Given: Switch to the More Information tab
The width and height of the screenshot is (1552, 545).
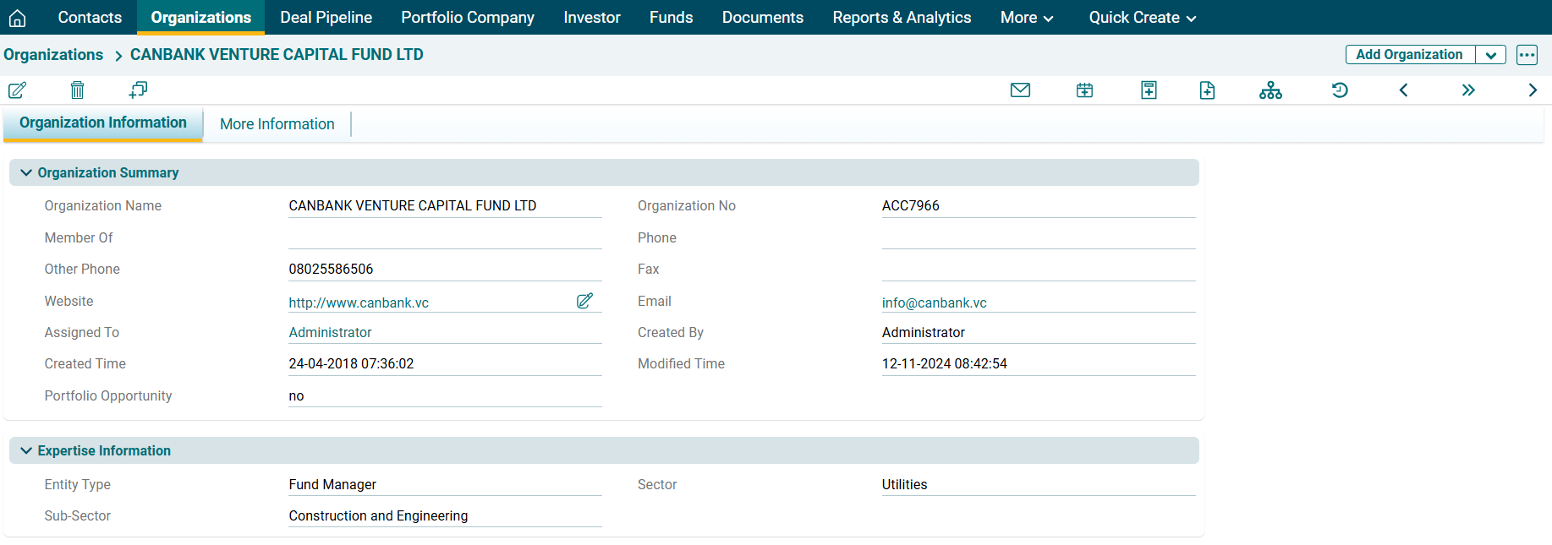Looking at the screenshot, I should click(x=277, y=124).
